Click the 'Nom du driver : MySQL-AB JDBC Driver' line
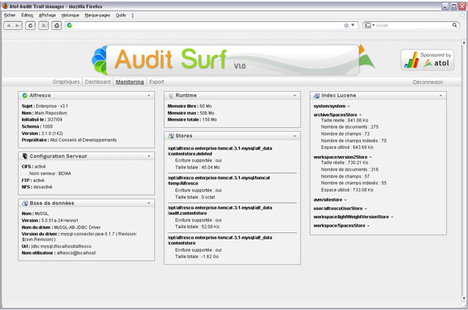The width and height of the screenshot is (468, 310). point(61,228)
